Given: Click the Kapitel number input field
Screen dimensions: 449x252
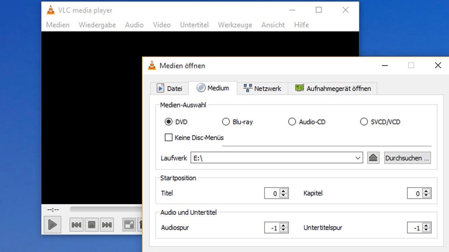Looking at the screenshot, I should [415, 193].
